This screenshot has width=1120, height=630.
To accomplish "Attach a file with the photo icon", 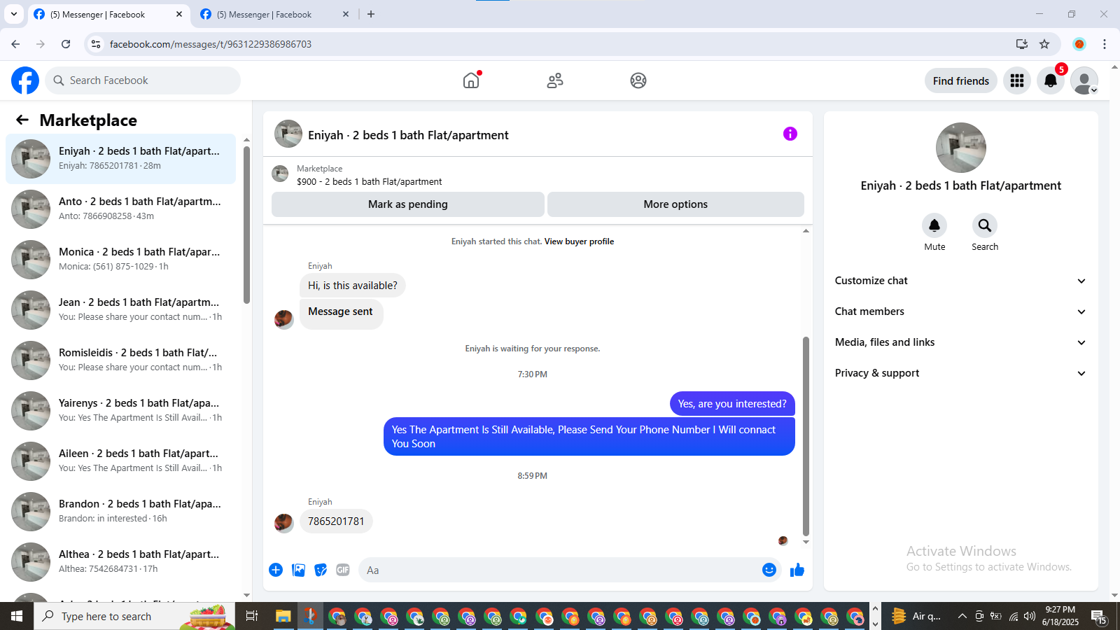I will (299, 570).
